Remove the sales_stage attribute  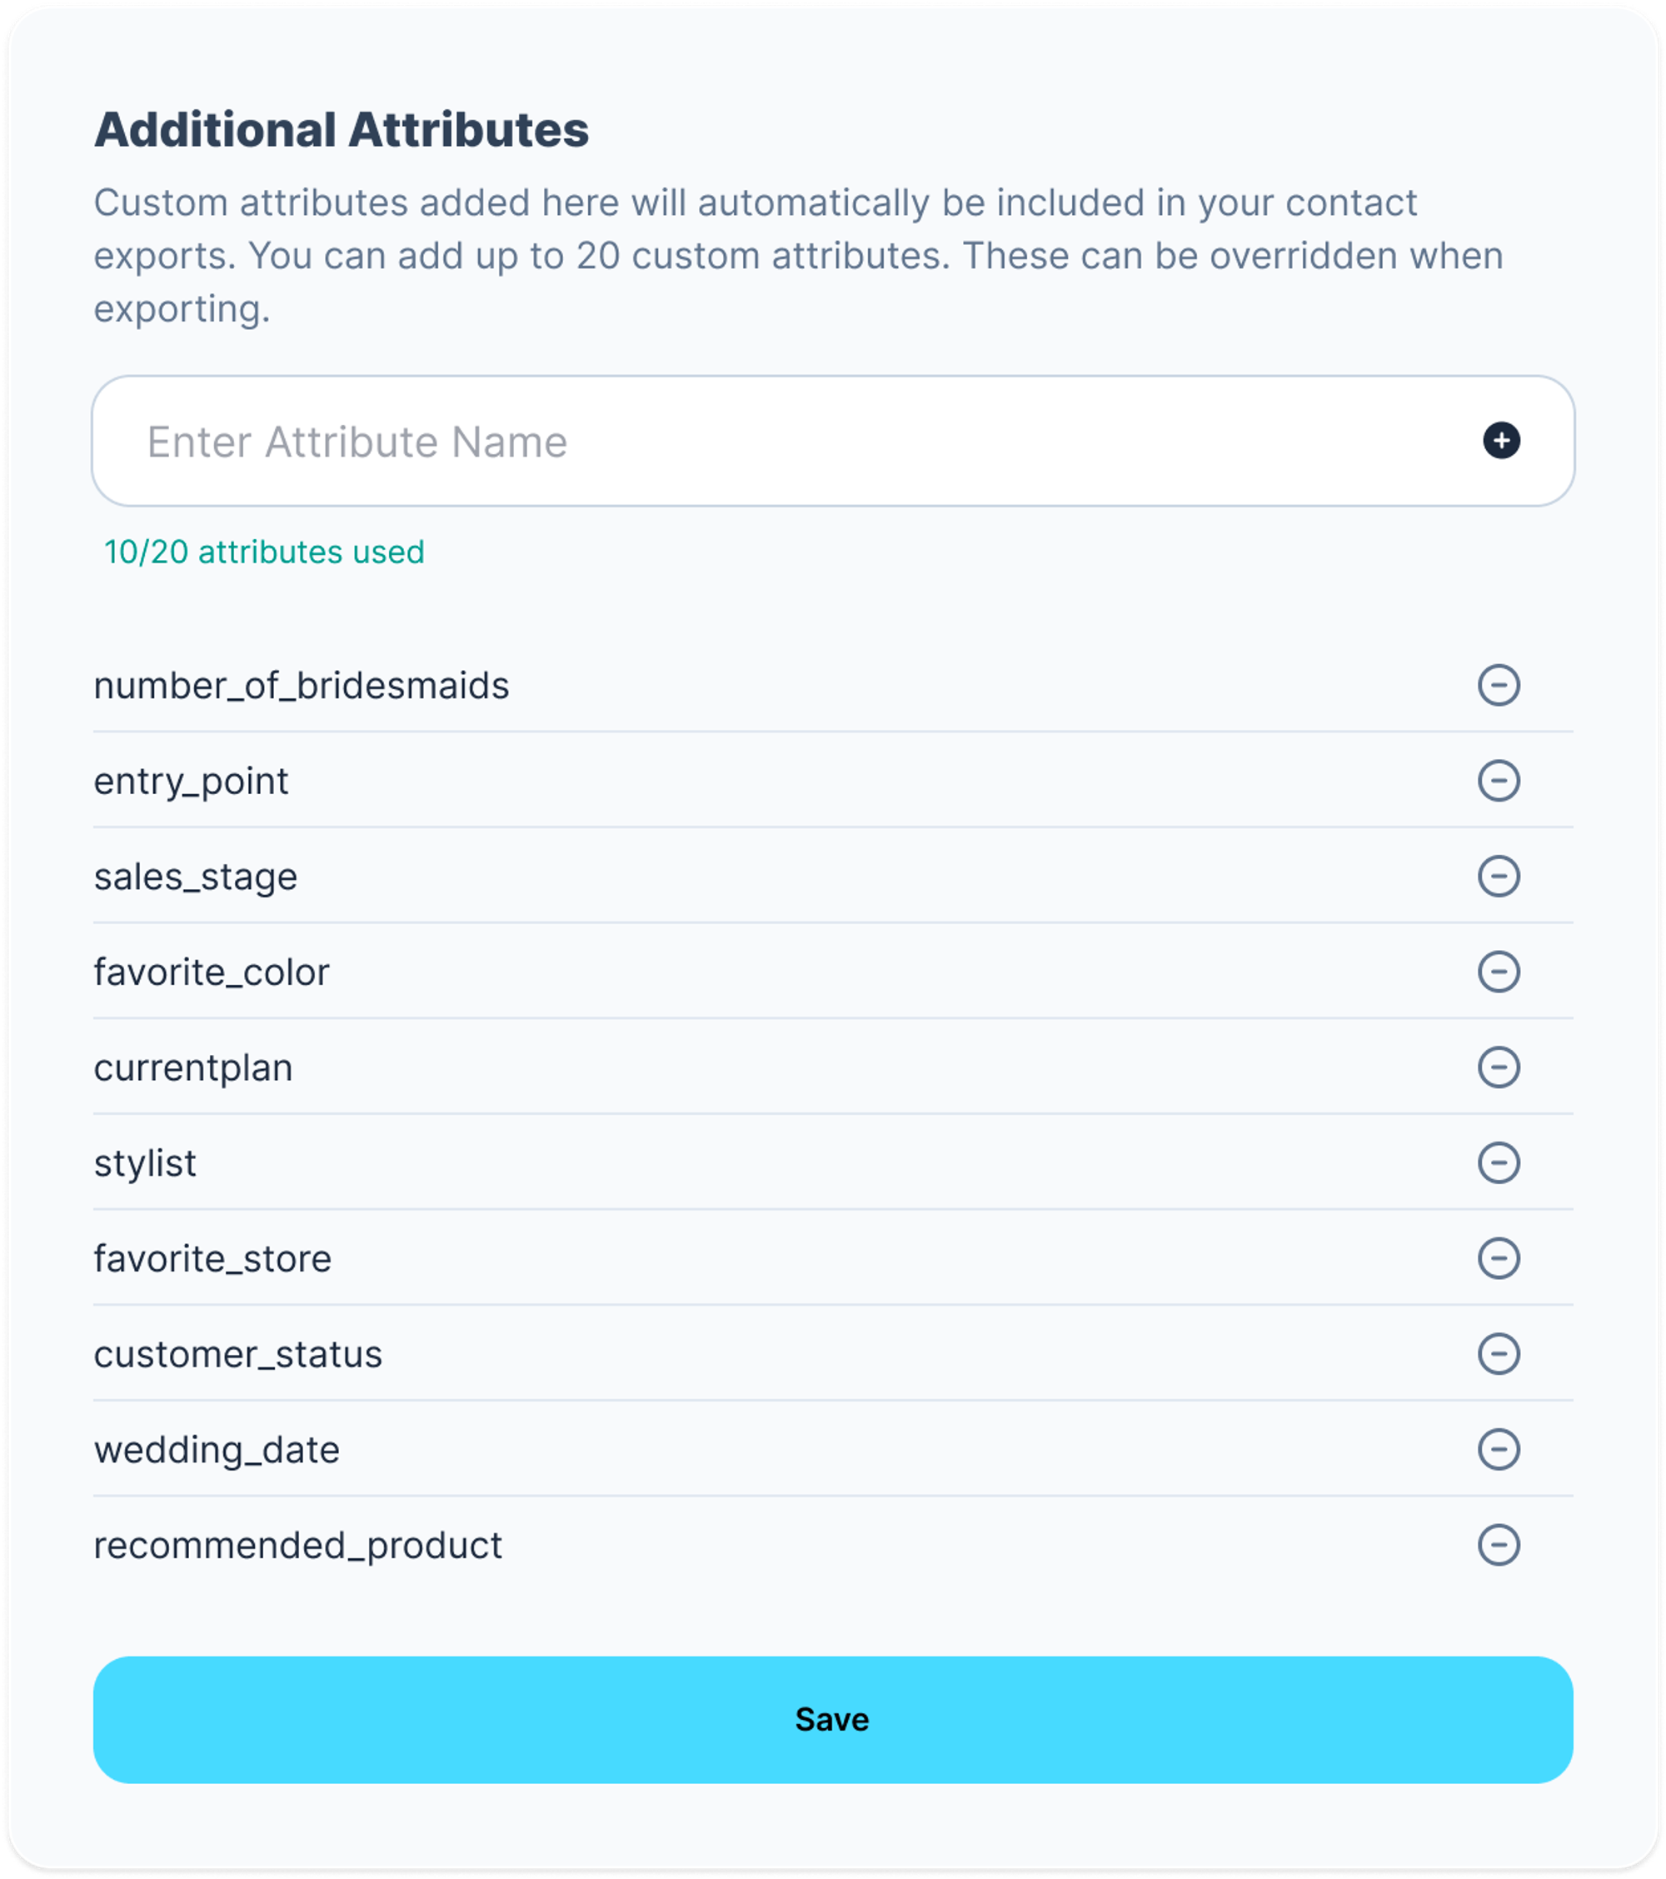point(1498,876)
